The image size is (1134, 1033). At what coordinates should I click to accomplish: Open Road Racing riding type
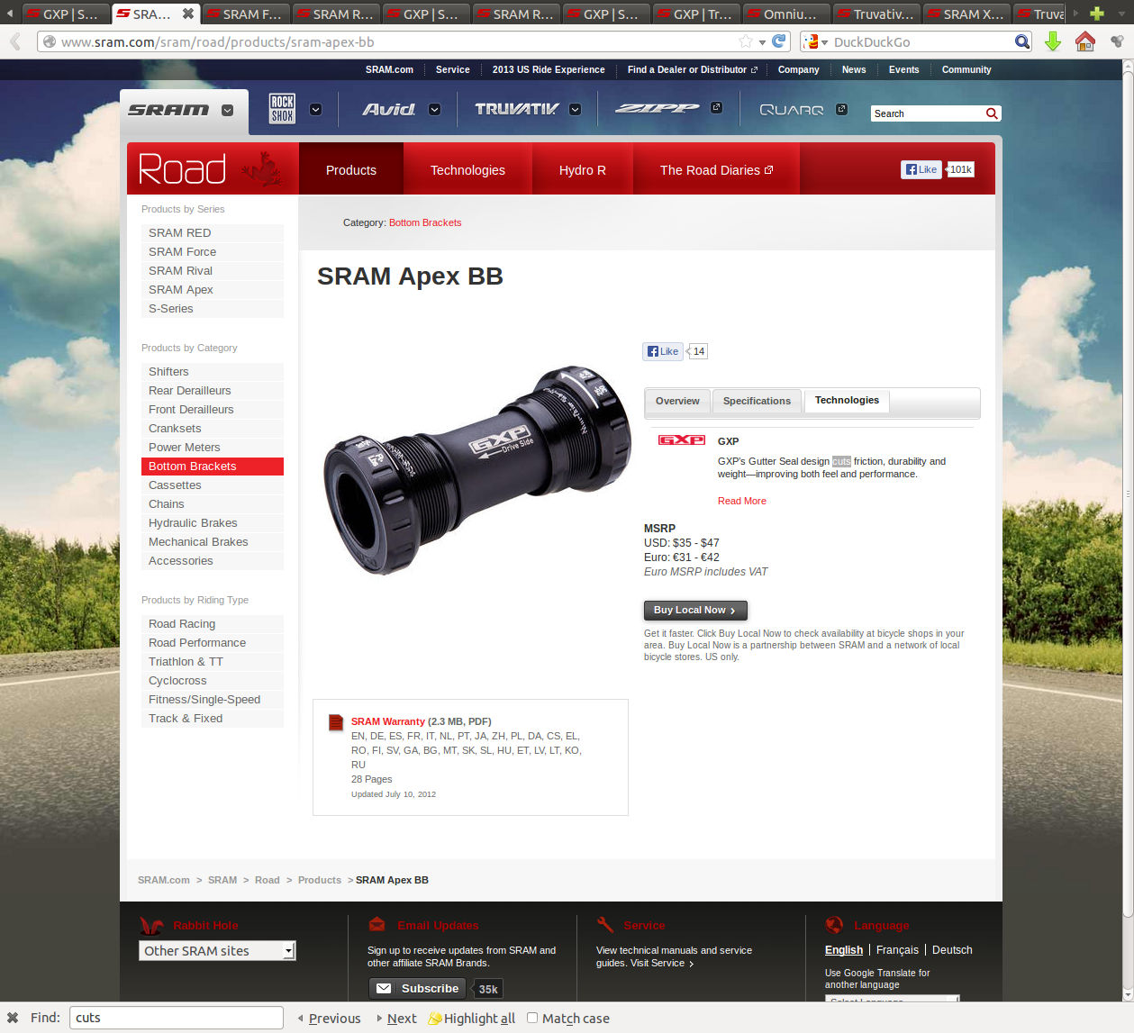213,624
